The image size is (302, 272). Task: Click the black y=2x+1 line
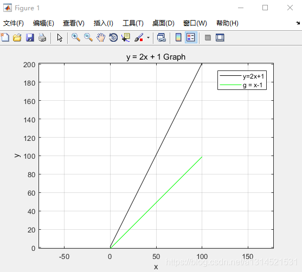click(x=156, y=156)
